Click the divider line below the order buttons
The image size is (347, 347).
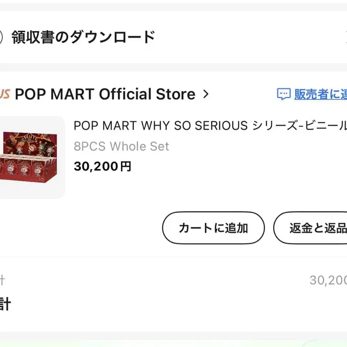(173, 257)
